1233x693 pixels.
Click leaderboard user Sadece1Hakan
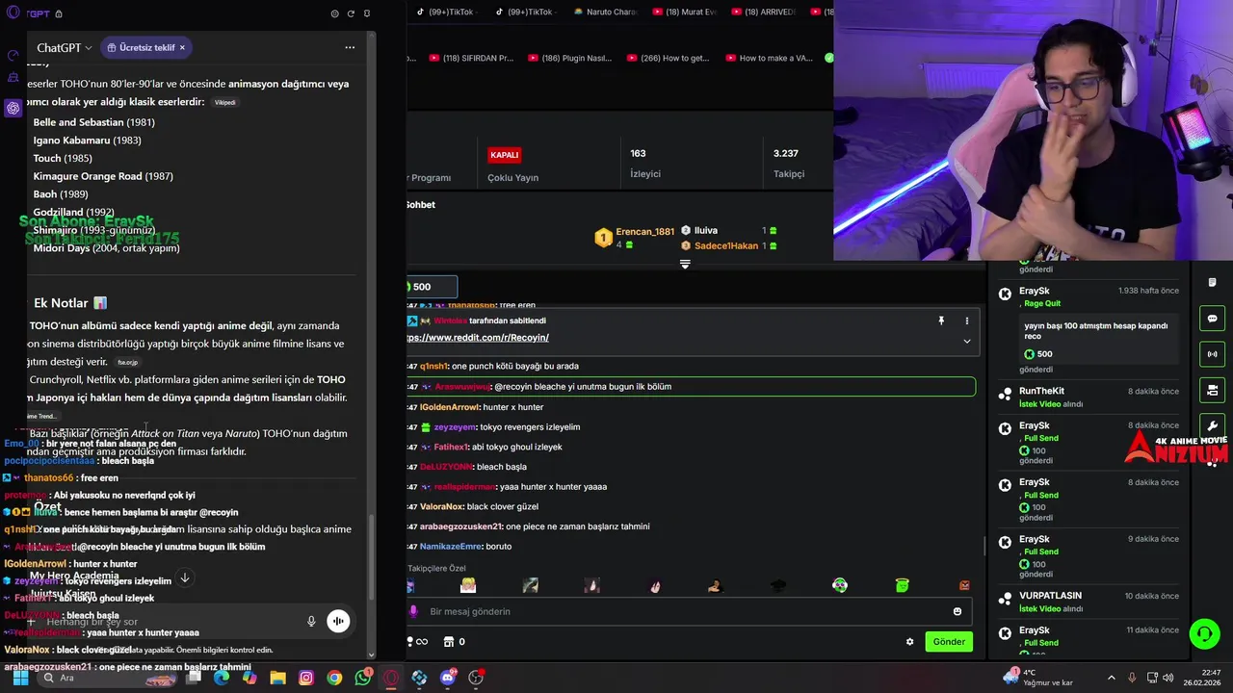[x=726, y=245]
